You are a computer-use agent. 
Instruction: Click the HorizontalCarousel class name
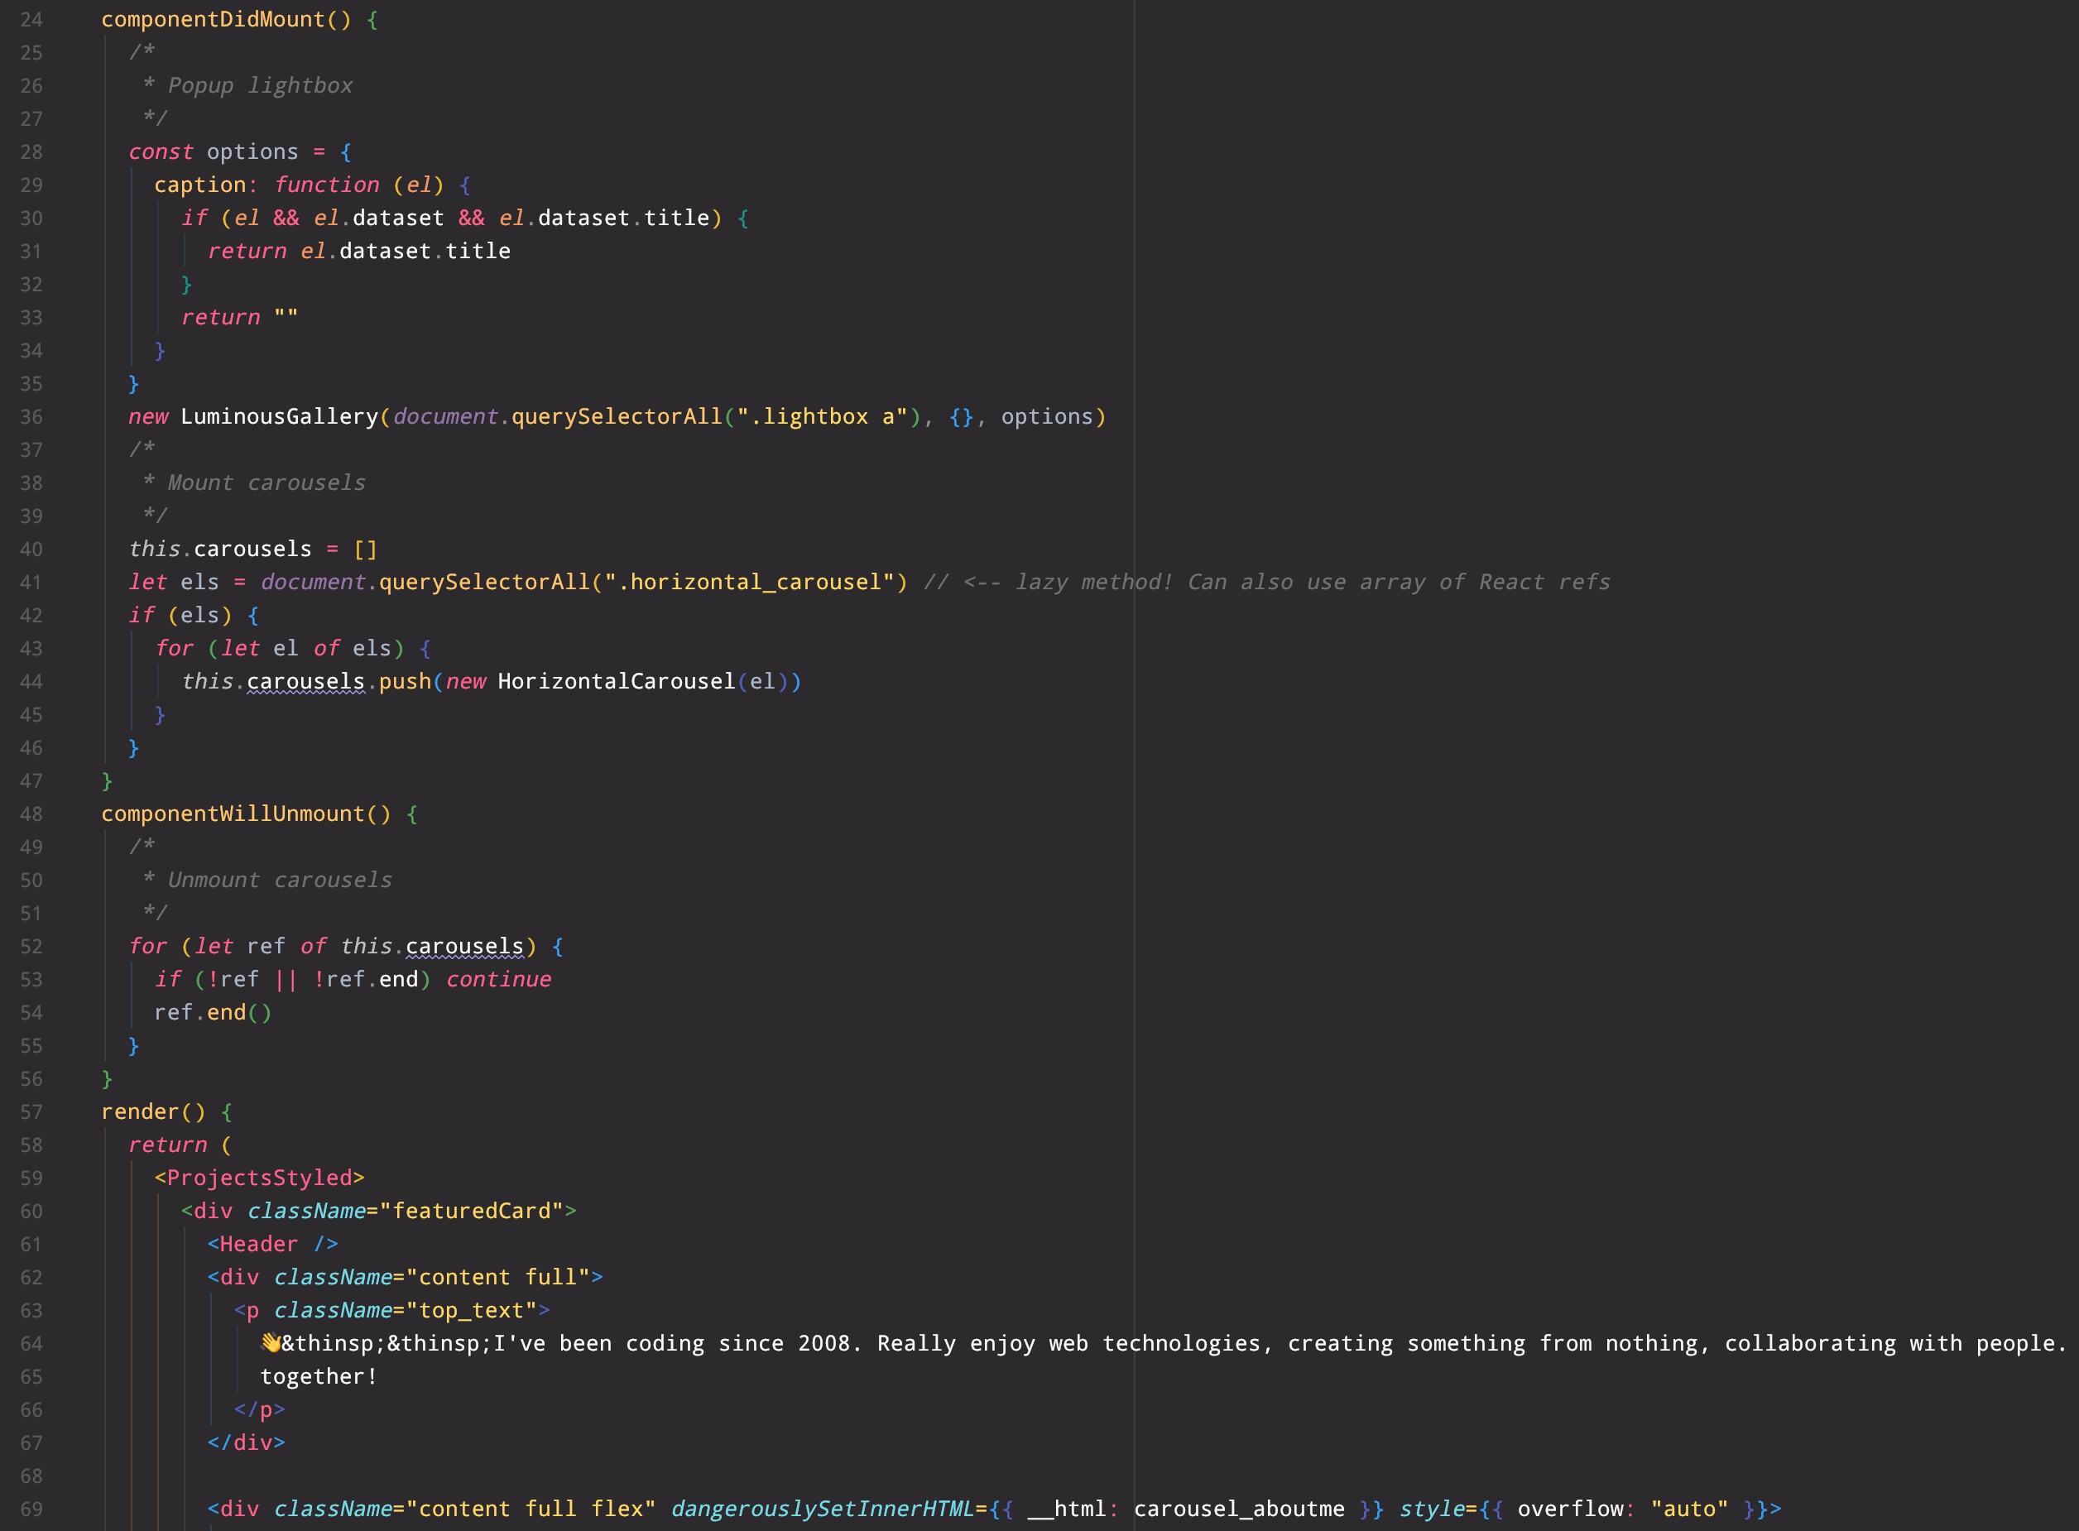pyautogui.click(x=616, y=681)
